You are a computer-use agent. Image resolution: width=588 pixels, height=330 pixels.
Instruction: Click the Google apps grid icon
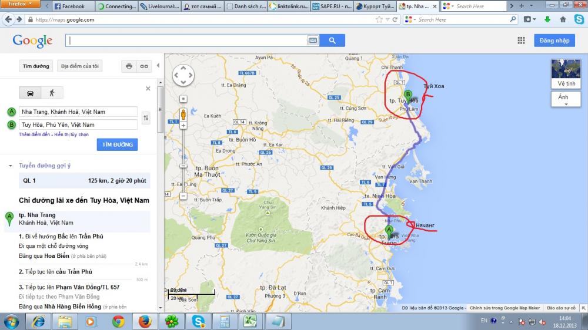[x=521, y=41]
